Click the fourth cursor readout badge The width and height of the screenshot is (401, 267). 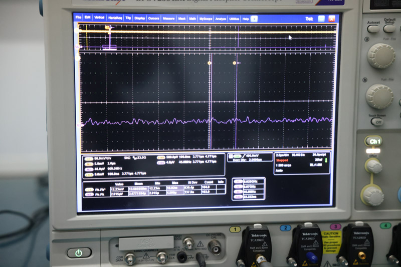tap(238, 197)
